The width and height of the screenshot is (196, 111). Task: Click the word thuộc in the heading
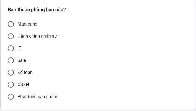pyautogui.click(x=23, y=10)
